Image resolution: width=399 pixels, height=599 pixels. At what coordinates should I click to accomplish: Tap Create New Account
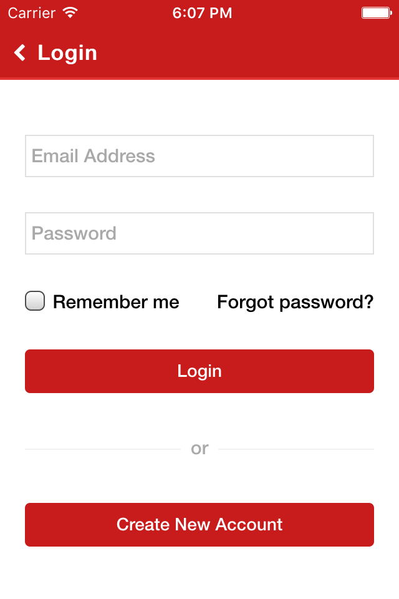pos(199,525)
